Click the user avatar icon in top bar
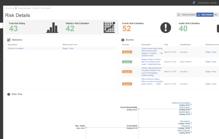 (193, 3)
